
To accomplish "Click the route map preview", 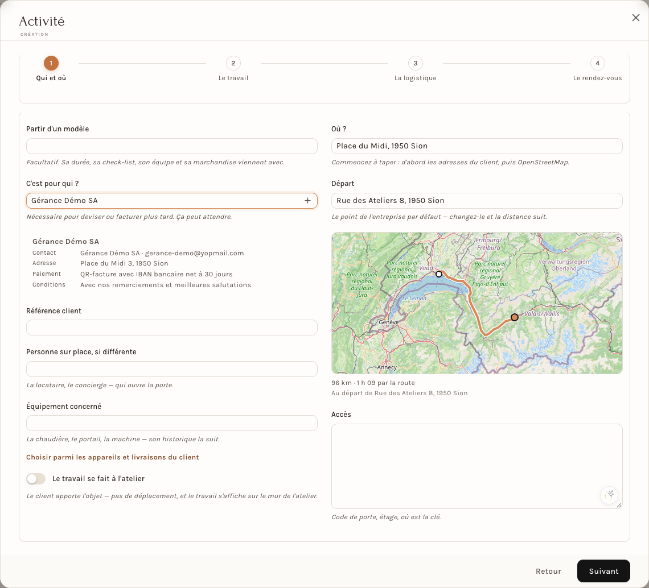I will point(477,303).
